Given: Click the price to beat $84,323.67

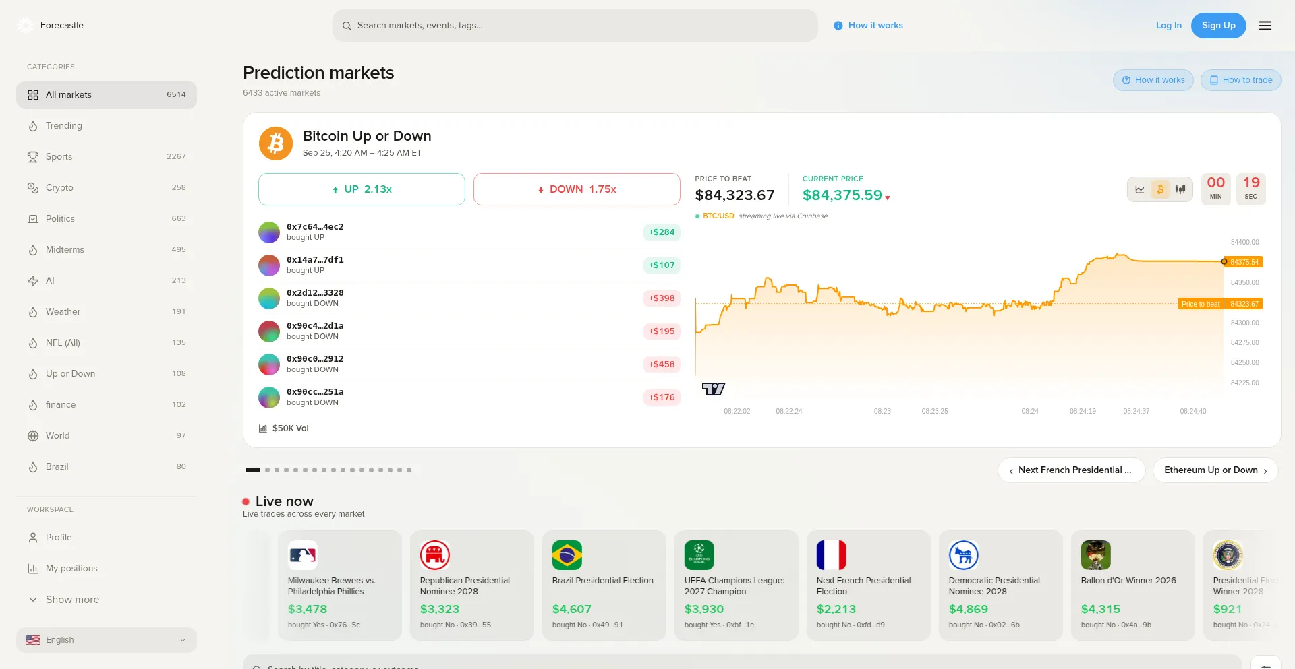Looking at the screenshot, I should coord(735,195).
